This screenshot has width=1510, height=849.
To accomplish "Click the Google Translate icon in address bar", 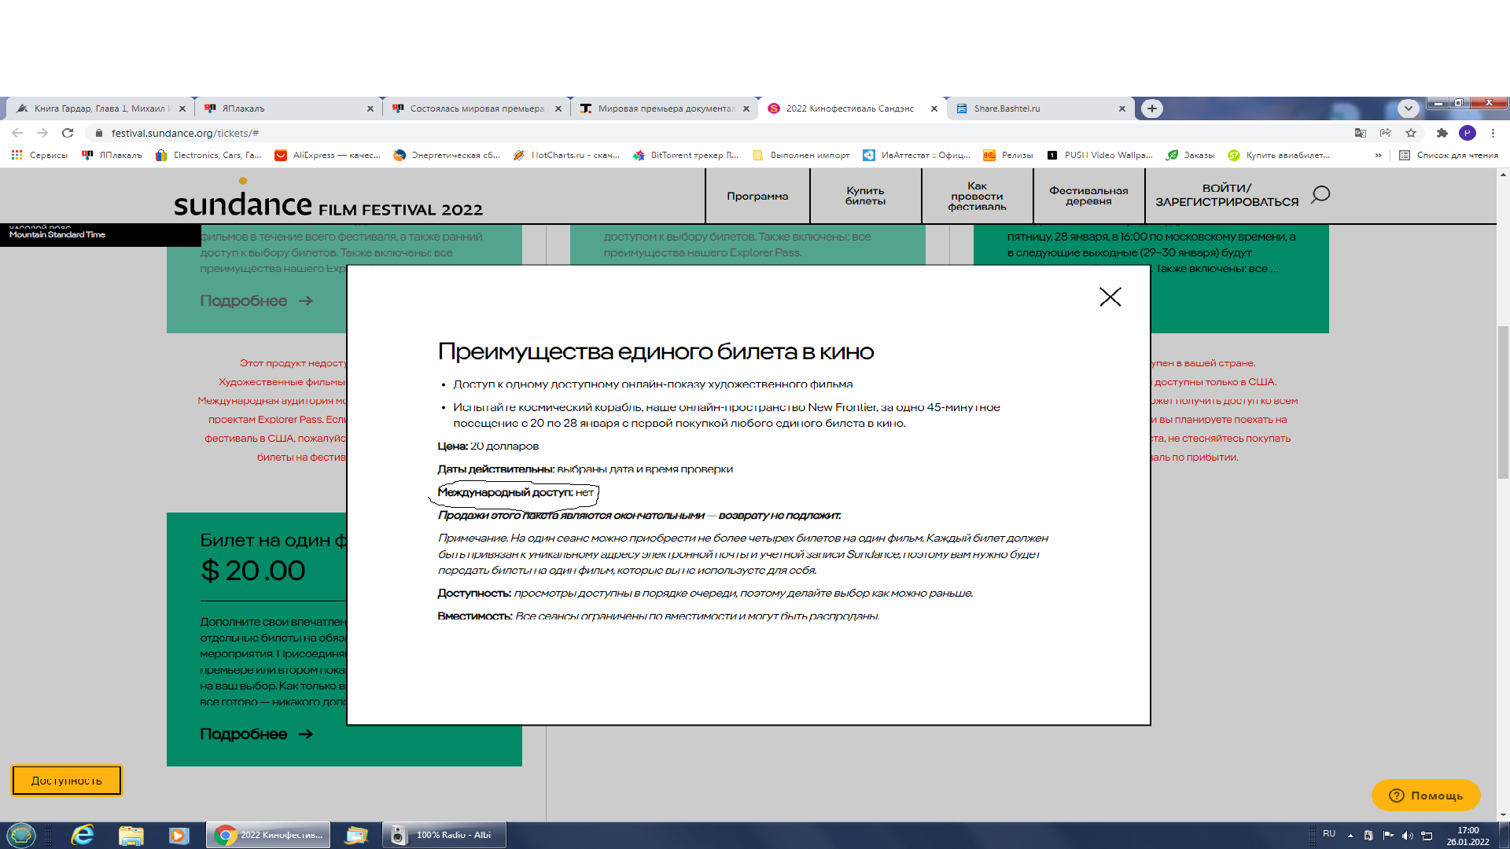I will pyautogui.click(x=1360, y=133).
